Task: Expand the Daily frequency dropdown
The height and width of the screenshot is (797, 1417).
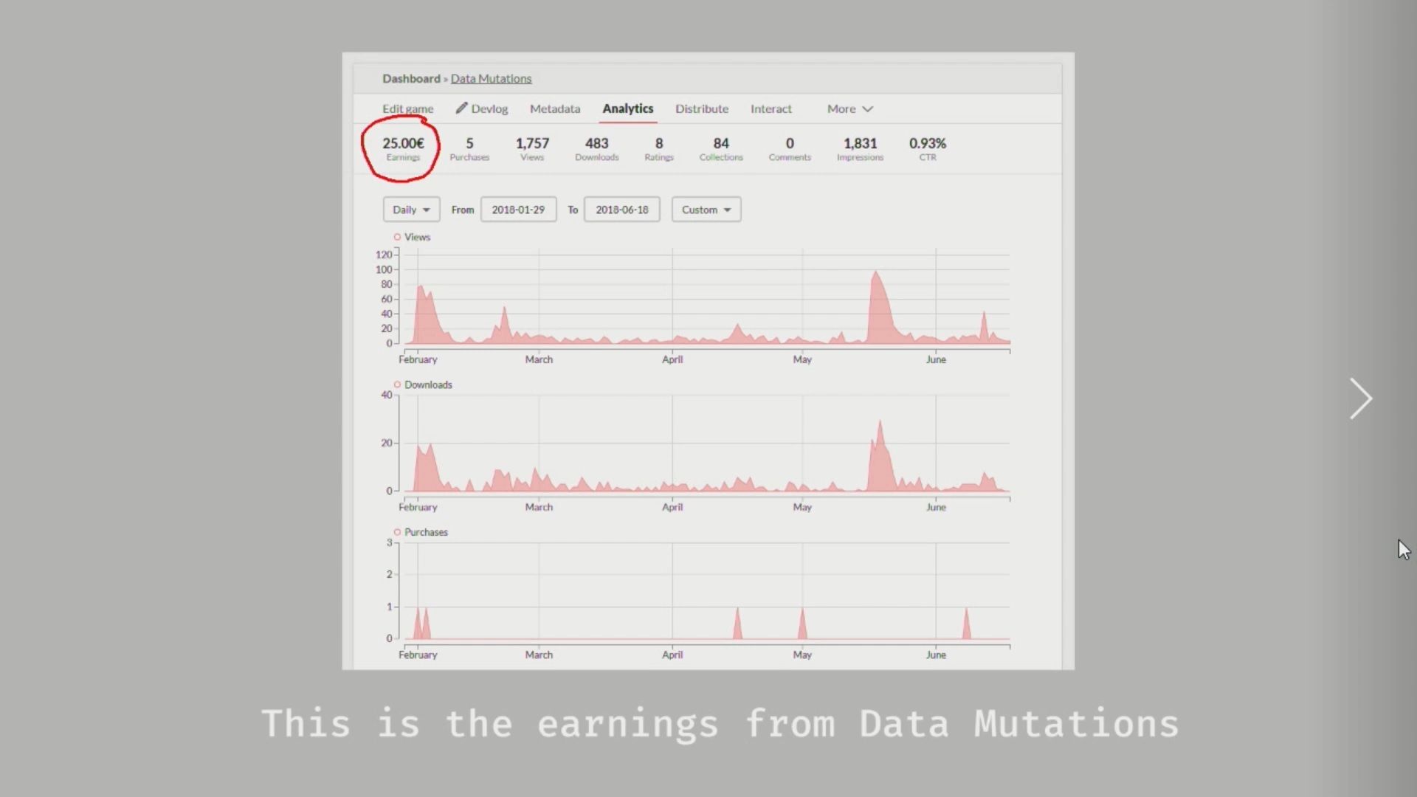Action: pos(410,210)
